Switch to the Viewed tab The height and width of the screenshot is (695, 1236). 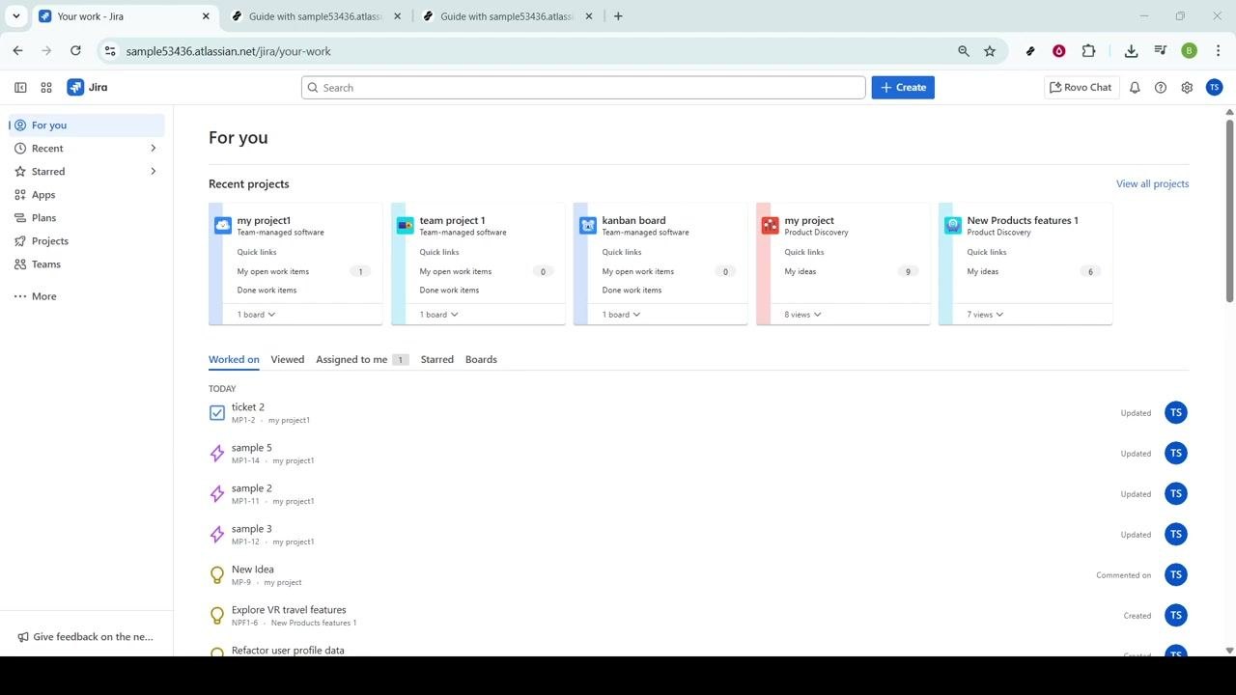click(288, 359)
